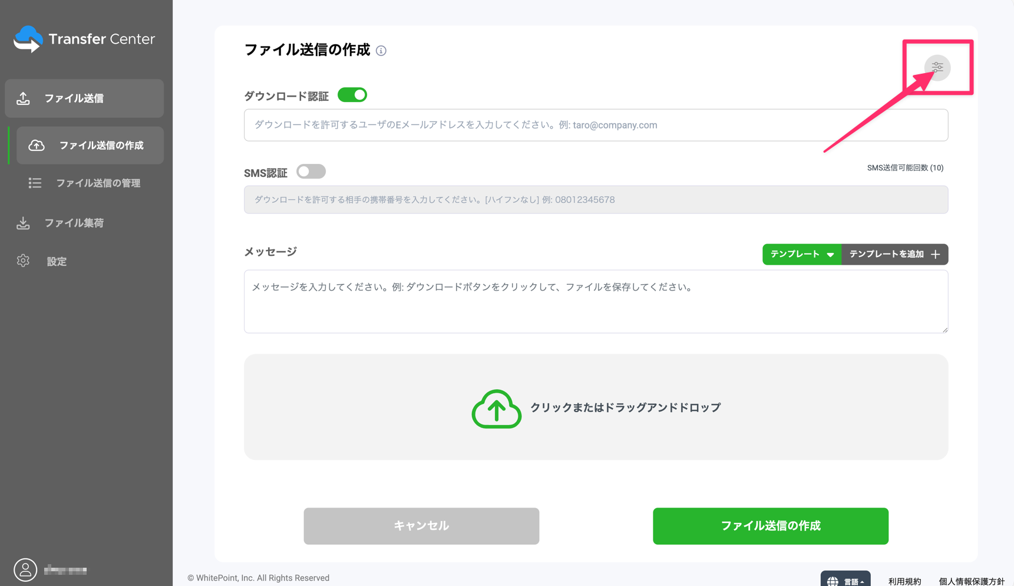The image size is (1014, 586).
Task: Click the info icon beside ファイル送信の作成 heading
Action: coord(381,51)
